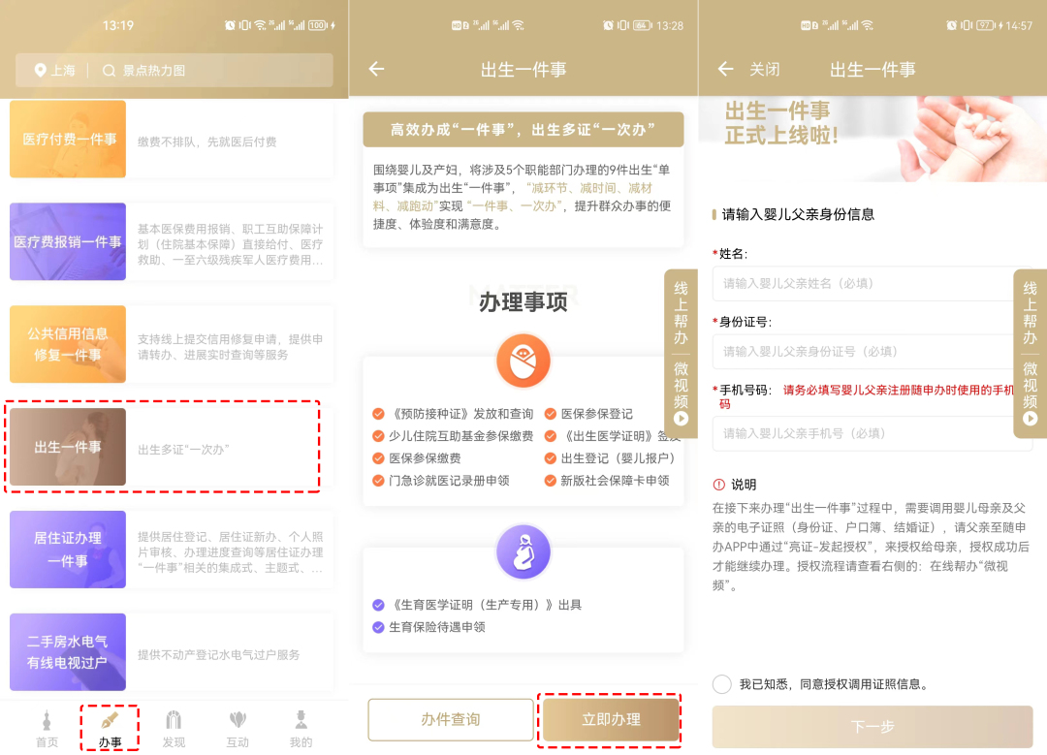Click the search magnifier icon in 景点热力图 bar

pyautogui.click(x=109, y=70)
